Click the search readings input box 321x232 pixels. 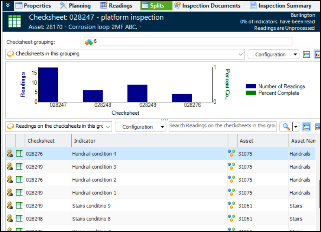point(222,126)
